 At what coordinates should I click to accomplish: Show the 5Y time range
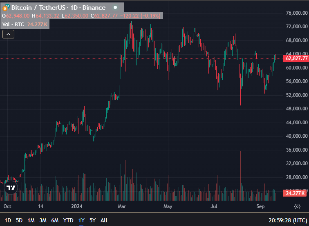(92, 220)
